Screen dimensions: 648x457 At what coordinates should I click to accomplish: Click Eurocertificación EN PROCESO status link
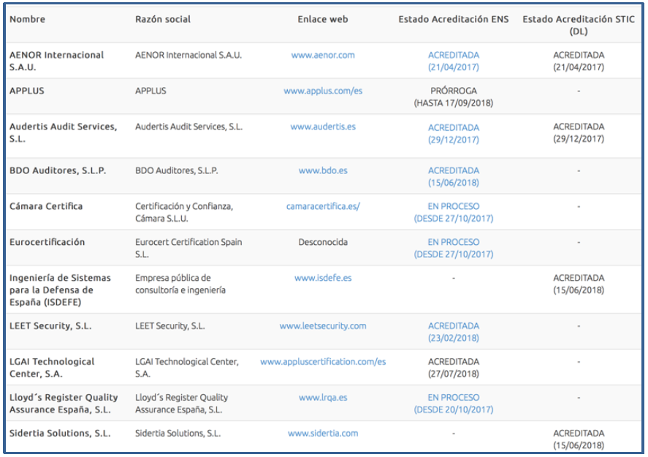pyautogui.click(x=454, y=248)
